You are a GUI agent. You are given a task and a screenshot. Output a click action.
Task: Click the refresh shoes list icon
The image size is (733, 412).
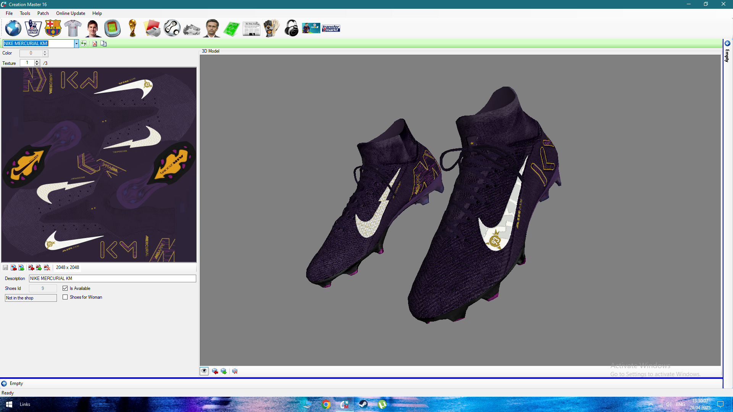pos(84,43)
